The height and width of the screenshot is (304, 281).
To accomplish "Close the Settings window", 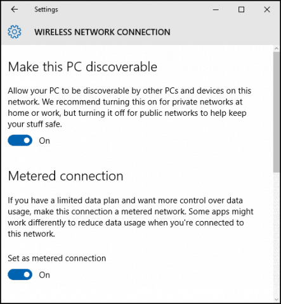I will click(267, 9).
